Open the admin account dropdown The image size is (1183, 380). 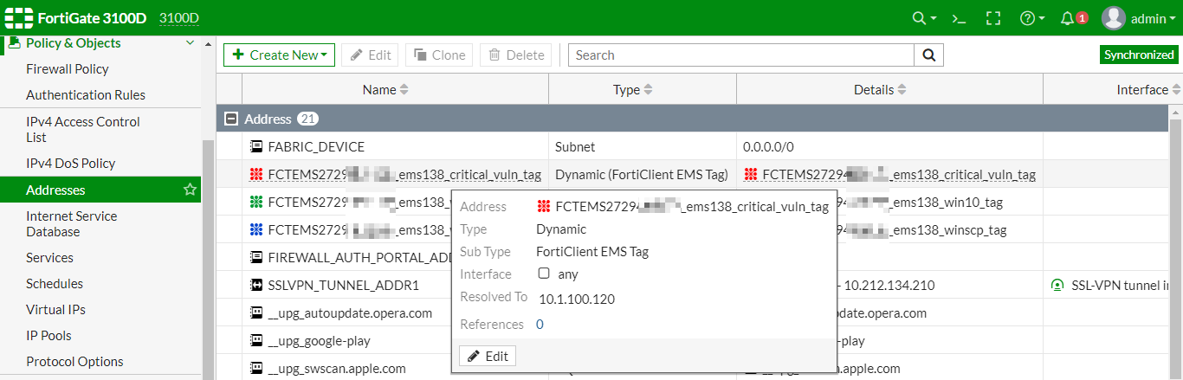[1153, 18]
